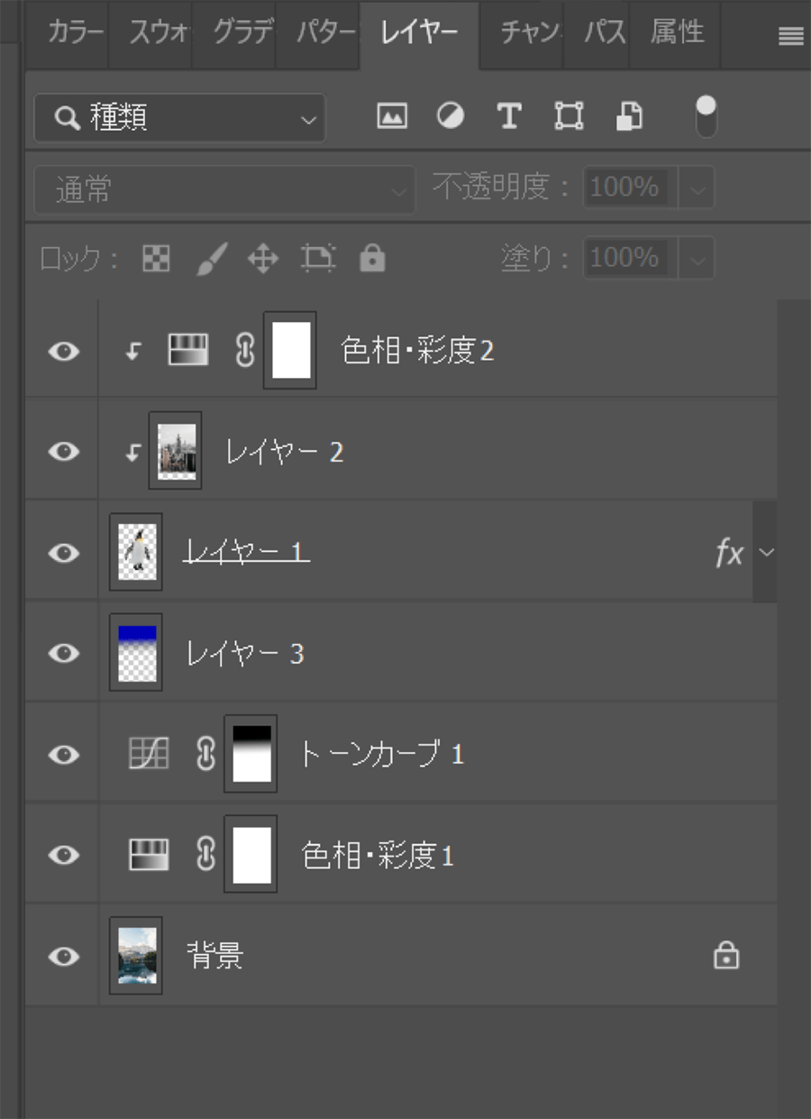Image resolution: width=811 pixels, height=1119 pixels.
Task: Click the トーンカーブ 1 layer mask thumbnail
Action: pos(251,754)
